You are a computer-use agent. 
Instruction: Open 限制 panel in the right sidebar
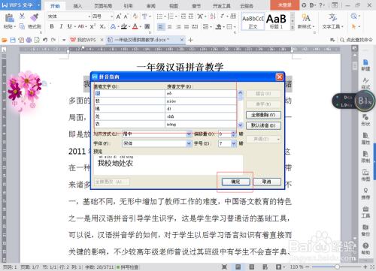pyautogui.click(x=365, y=157)
